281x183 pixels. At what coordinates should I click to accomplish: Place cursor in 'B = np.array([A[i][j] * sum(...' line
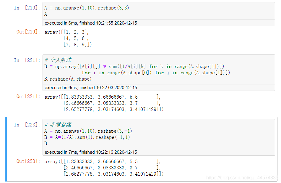click(x=134, y=66)
